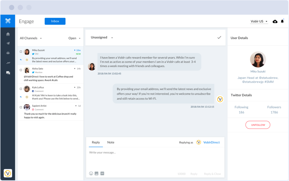
Task: Attach an image with picture icon
Action: click(97, 173)
